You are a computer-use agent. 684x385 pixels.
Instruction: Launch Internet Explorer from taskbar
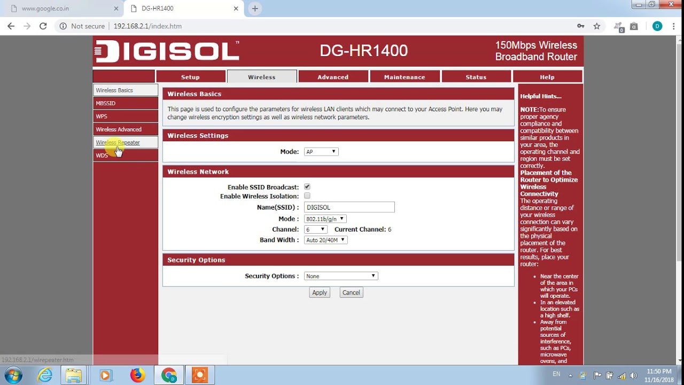(45, 375)
